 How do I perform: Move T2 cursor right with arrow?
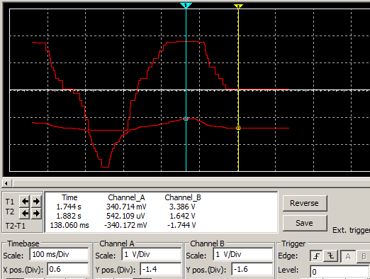click(36, 214)
